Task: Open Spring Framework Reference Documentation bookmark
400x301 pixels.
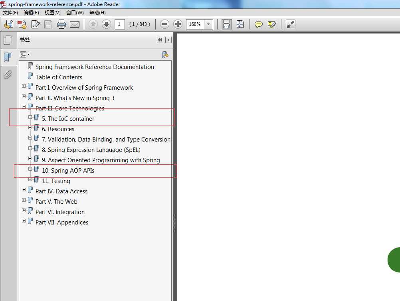Action: pos(95,67)
